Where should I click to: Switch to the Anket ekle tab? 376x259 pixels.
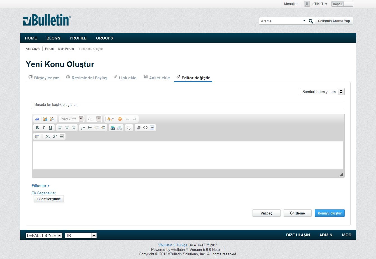(x=157, y=78)
